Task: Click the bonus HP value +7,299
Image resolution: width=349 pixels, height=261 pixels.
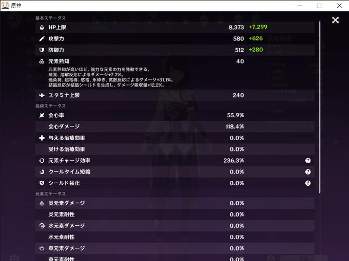Action: [x=258, y=27]
